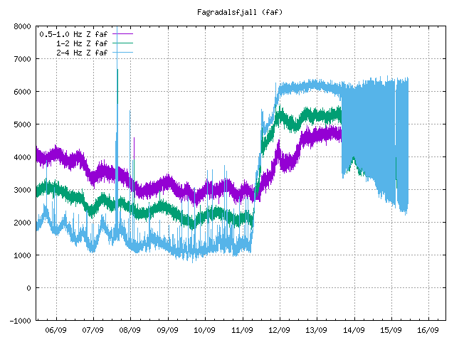The image size is (464, 345).
Task: Click the 4000 value on the y-axis
Action: [x=21, y=157]
